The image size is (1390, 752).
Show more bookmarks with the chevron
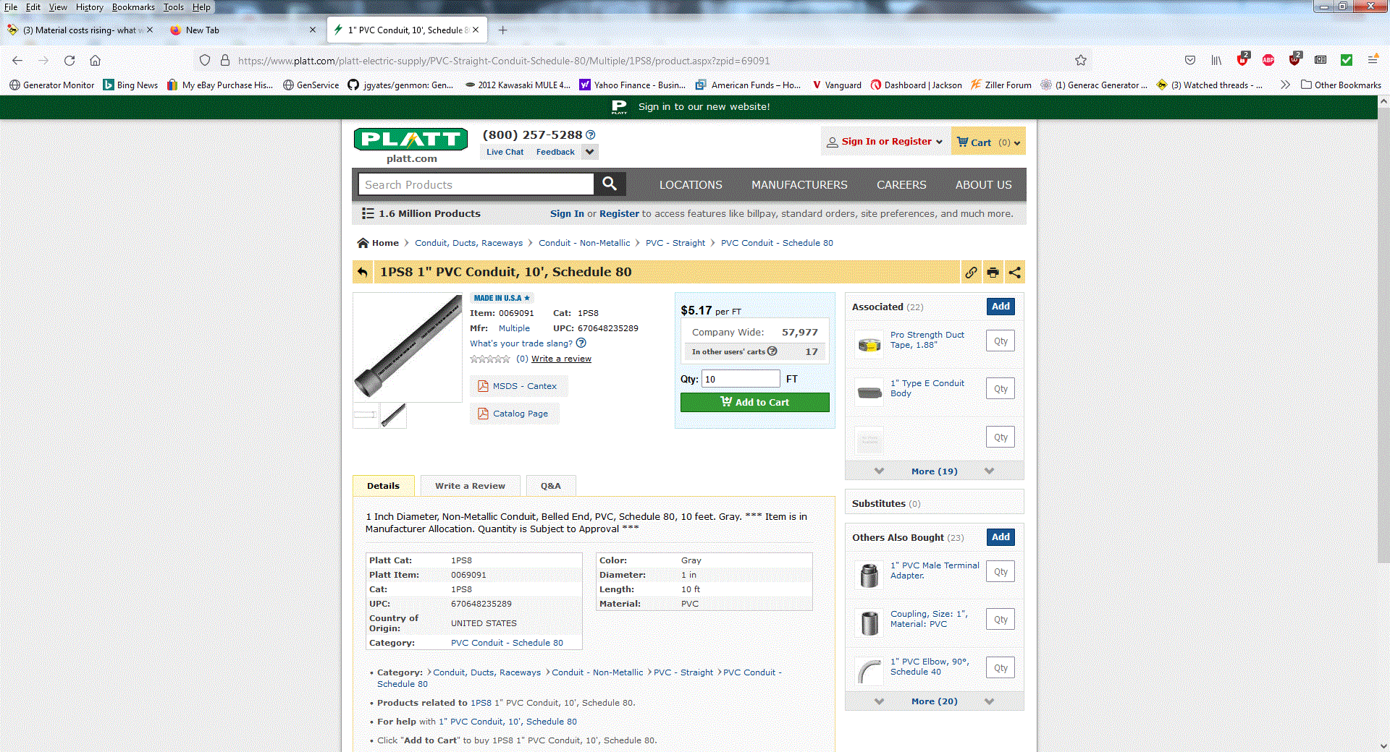(1285, 85)
